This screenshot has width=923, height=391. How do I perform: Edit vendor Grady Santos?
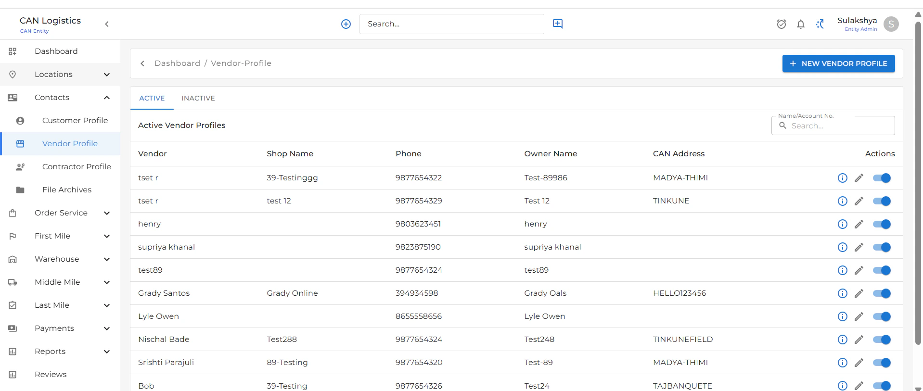tap(859, 293)
